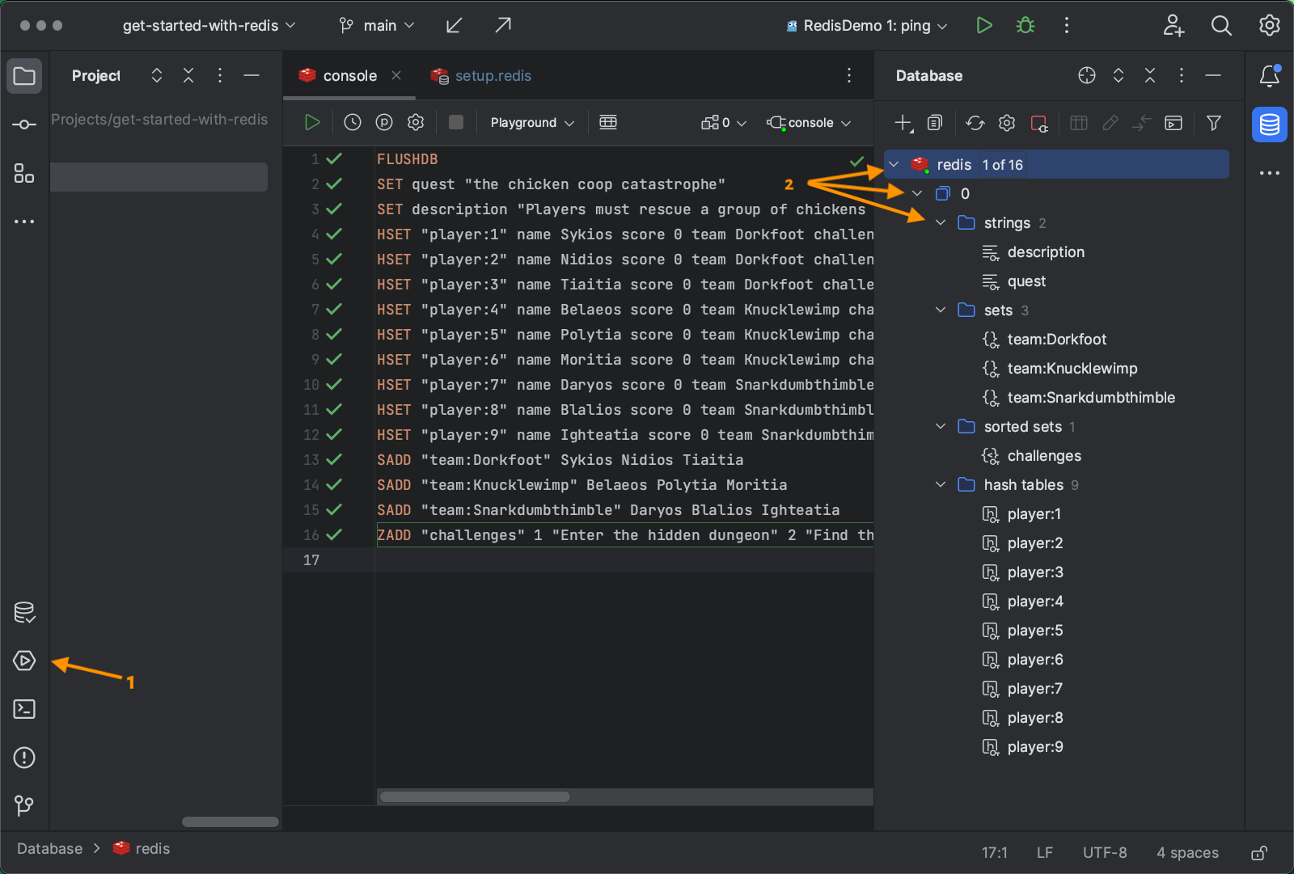This screenshot has height=874, width=1294.
Task: Select the console editor tab
Action: point(349,76)
